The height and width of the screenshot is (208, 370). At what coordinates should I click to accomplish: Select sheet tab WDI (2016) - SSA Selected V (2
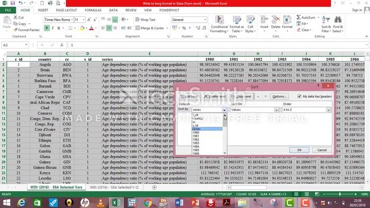(114, 187)
